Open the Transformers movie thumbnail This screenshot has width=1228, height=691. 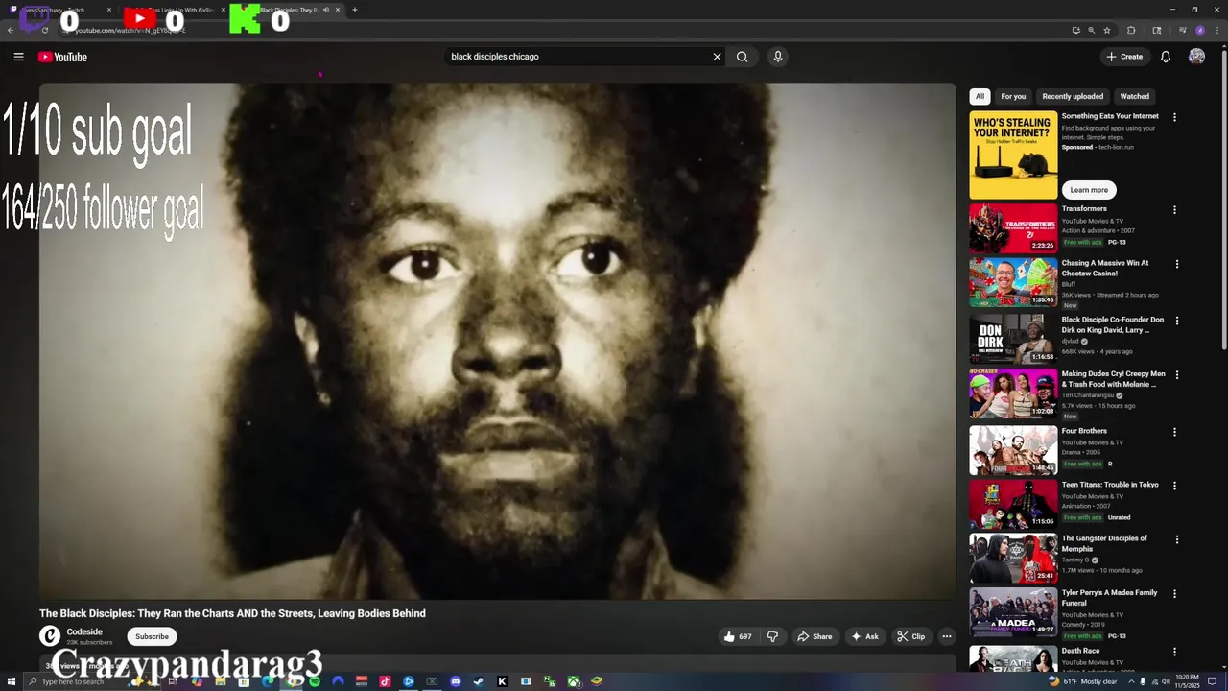click(1013, 228)
